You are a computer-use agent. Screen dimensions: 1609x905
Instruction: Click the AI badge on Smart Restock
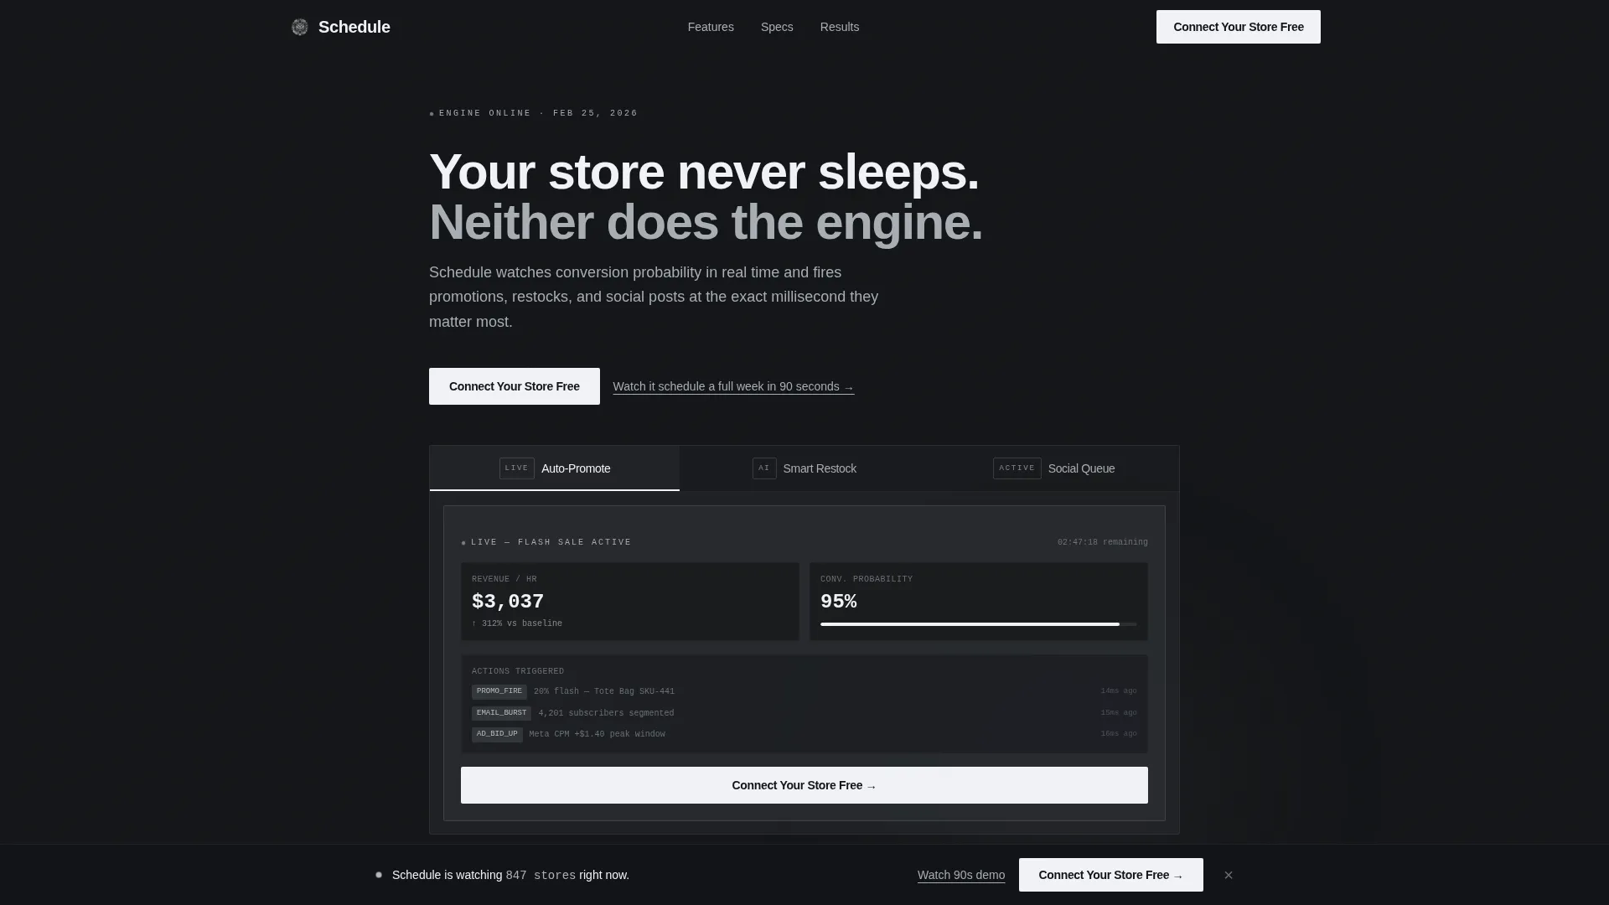(764, 468)
